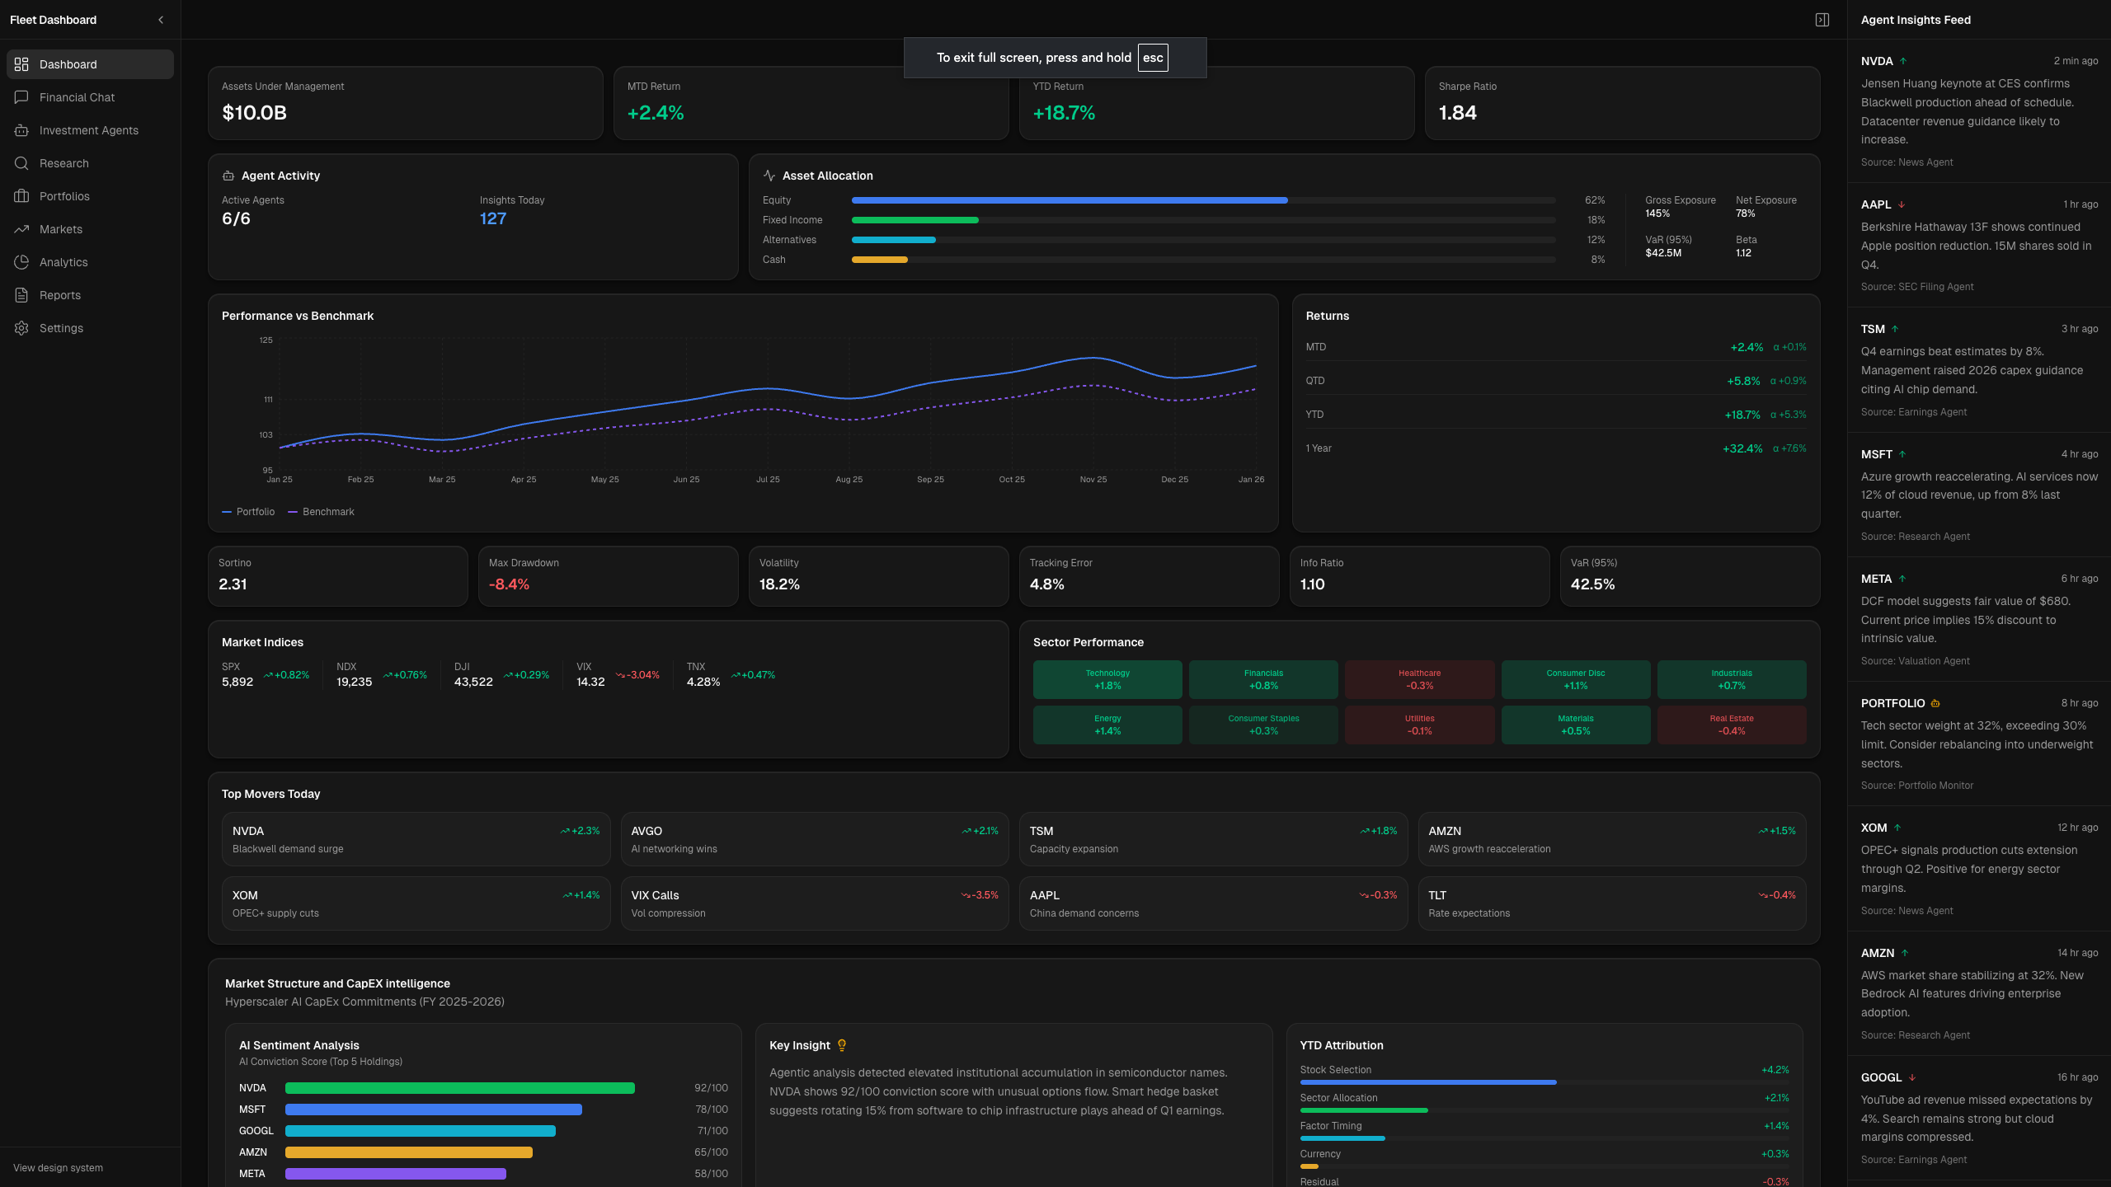Screen dimensions: 2111x1187
Task: Open the NVDA top mover card
Action: point(416,839)
